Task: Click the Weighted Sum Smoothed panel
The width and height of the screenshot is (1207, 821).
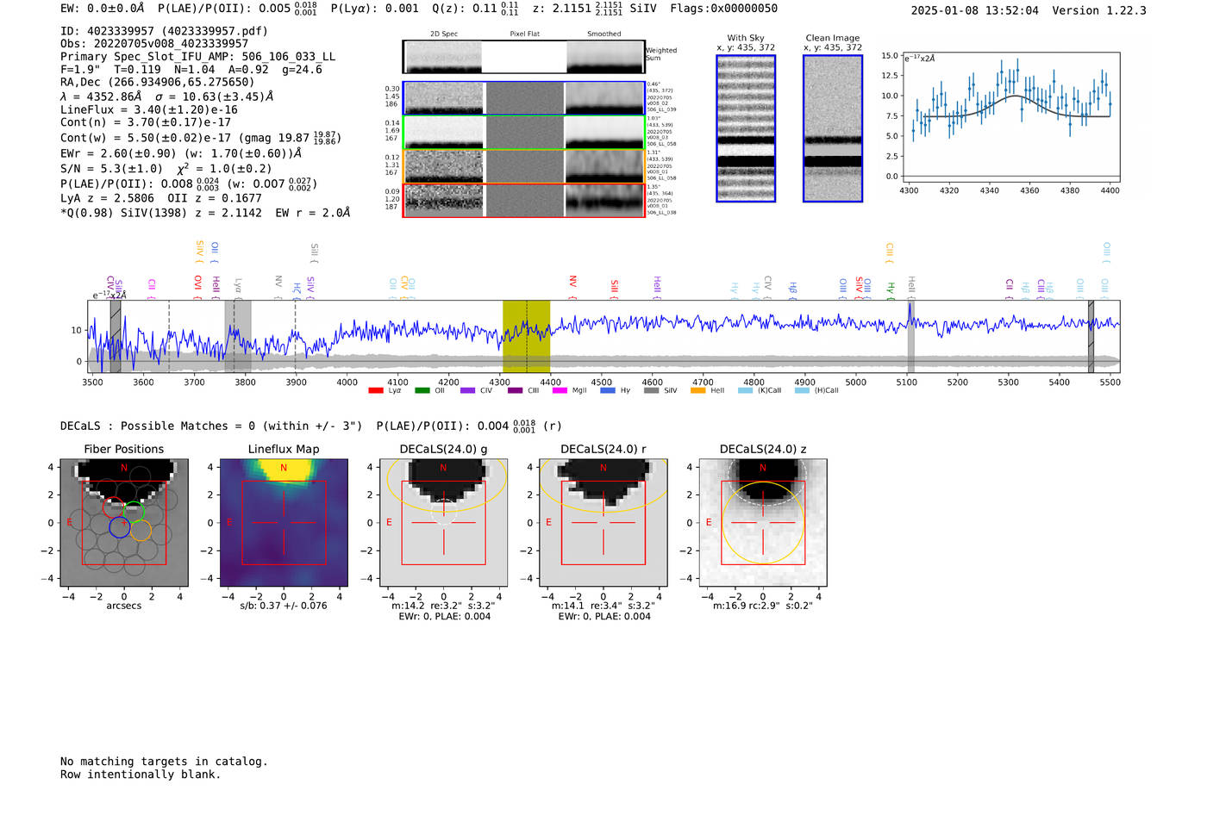Action: (605, 57)
